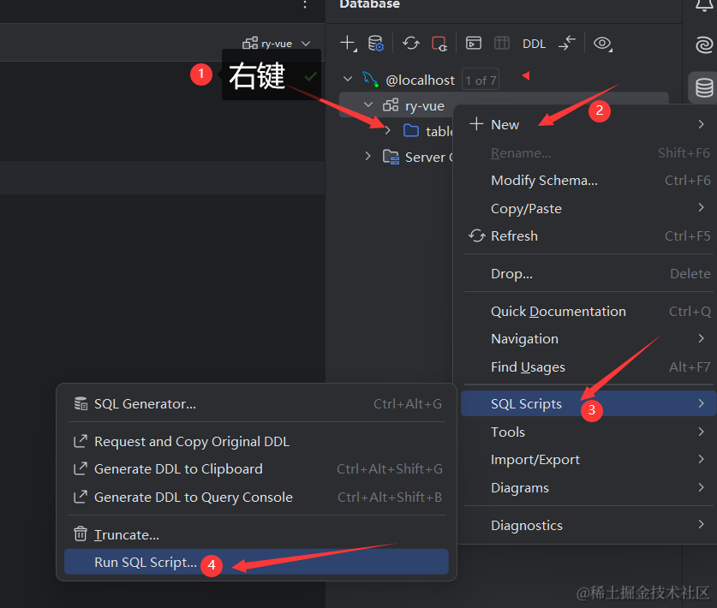The width and height of the screenshot is (717, 608).
Task: Open the query console icon
Action: [473, 44]
